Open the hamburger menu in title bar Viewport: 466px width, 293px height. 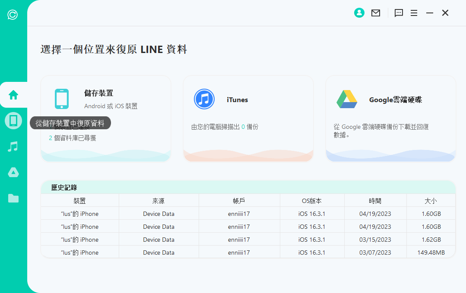[x=414, y=13]
